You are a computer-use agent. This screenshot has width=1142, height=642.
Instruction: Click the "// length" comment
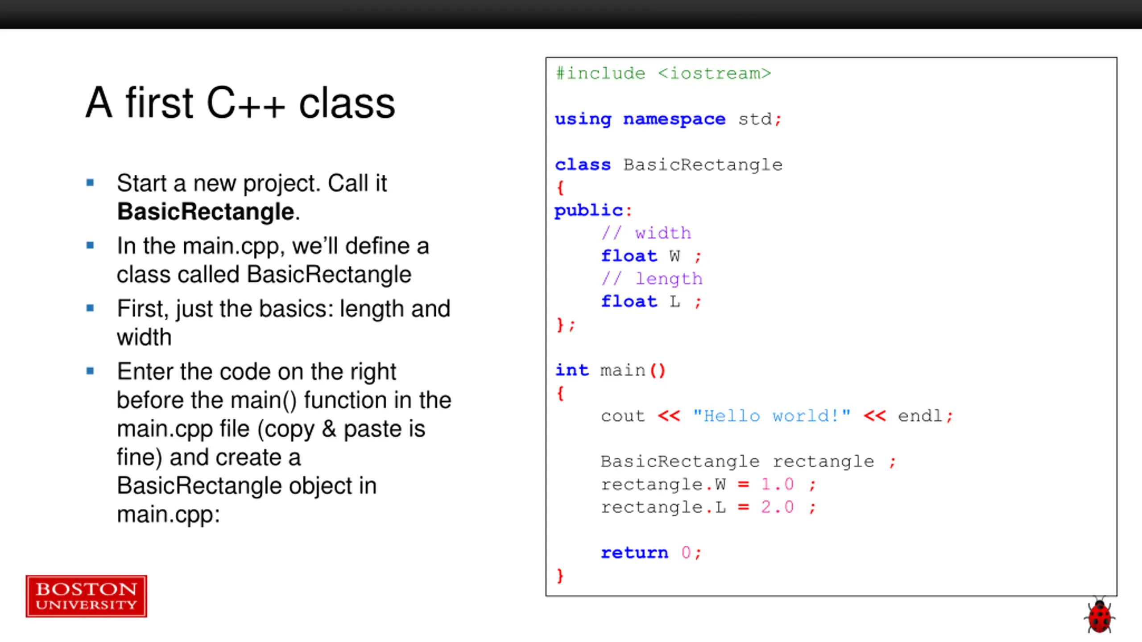pos(652,279)
